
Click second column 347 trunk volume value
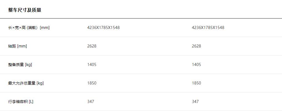[195, 102]
